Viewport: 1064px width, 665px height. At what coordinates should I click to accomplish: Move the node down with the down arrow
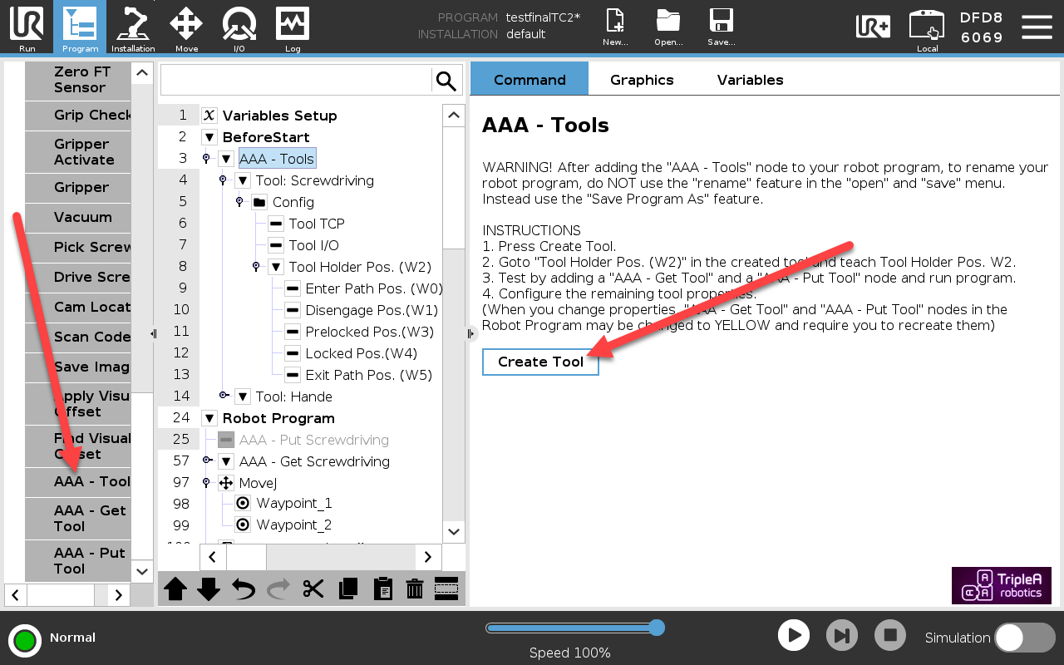pyautogui.click(x=209, y=589)
